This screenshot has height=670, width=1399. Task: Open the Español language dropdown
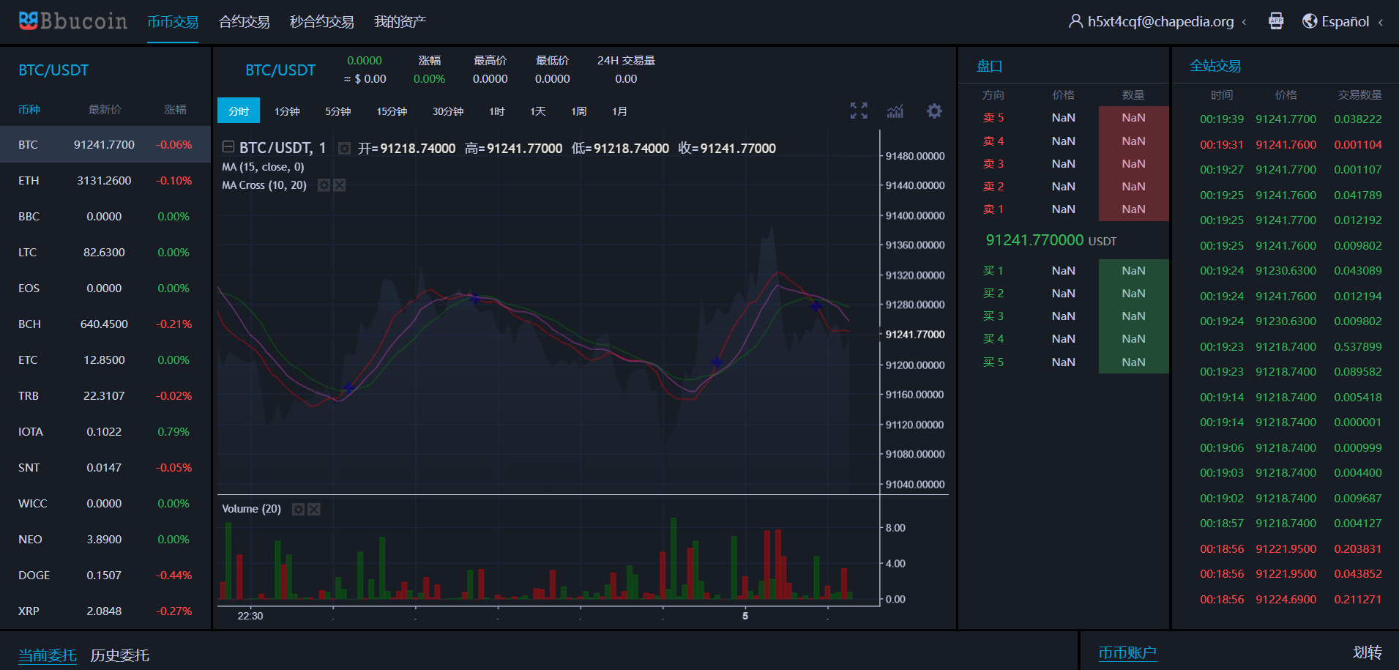1344,21
